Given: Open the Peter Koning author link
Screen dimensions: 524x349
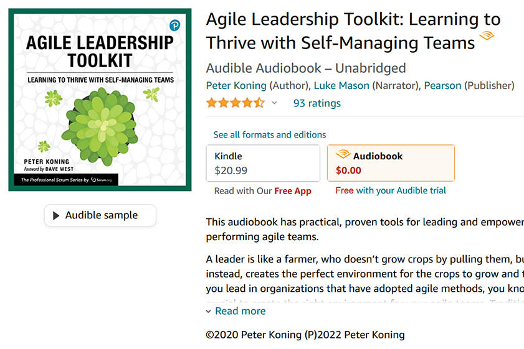Looking at the screenshot, I should coord(236,85).
